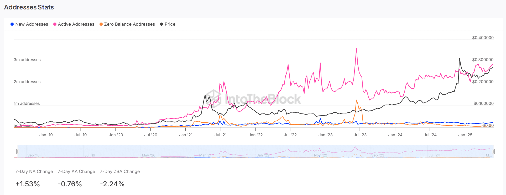The width and height of the screenshot is (506, 195).
Task: Select the right range selector handle
Action: pos(493,151)
